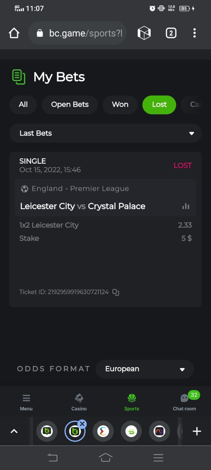Open the hamburger Menu
This screenshot has height=470, width=211.
[26, 402]
